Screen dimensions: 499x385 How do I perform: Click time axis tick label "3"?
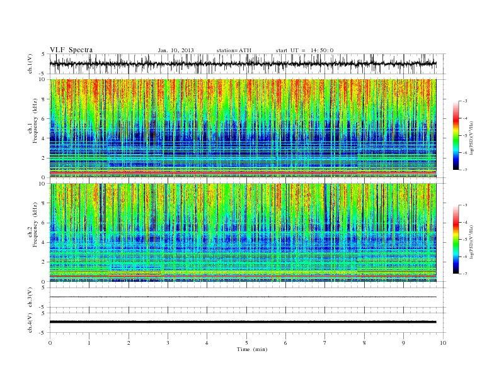click(x=168, y=343)
